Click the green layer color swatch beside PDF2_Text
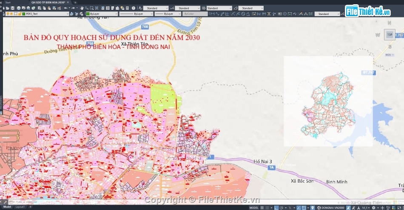The width and height of the screenshot is (404, 210). pos(23,14)
